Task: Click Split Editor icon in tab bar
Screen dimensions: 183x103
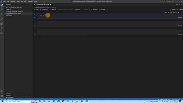Action: click(x=179, y=5)
